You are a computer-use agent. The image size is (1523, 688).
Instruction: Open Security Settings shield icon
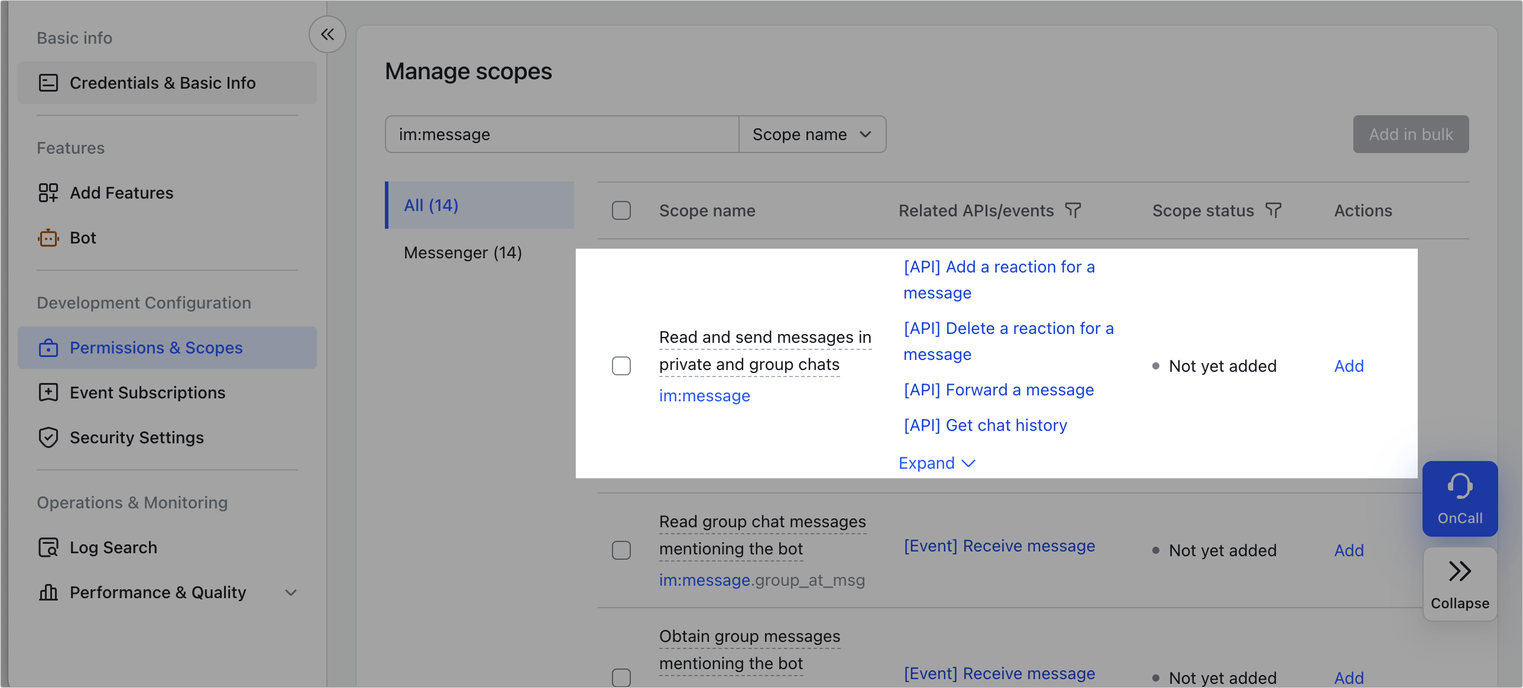(48, 437)
